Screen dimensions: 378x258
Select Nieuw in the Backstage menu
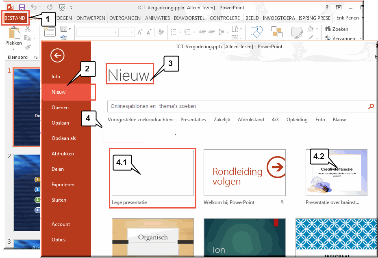(x=66, y=92)
